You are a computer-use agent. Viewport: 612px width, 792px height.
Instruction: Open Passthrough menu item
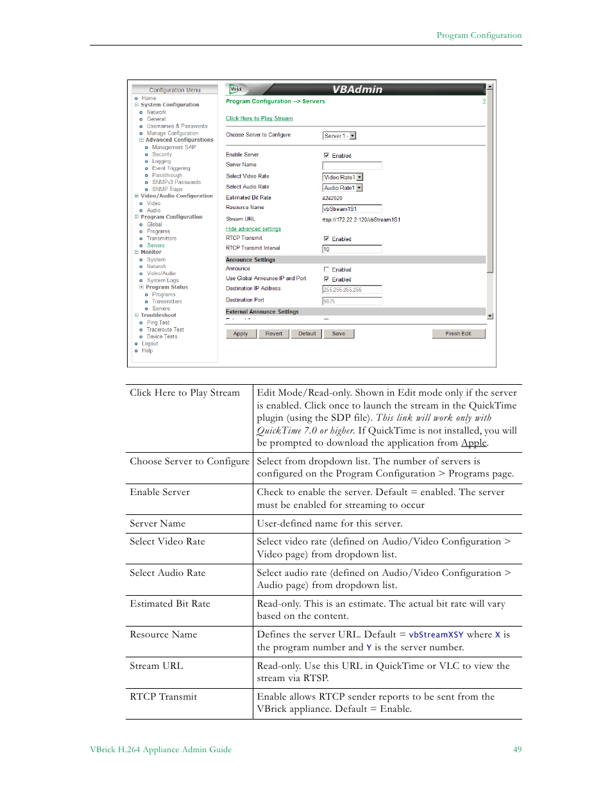[167, 175]
